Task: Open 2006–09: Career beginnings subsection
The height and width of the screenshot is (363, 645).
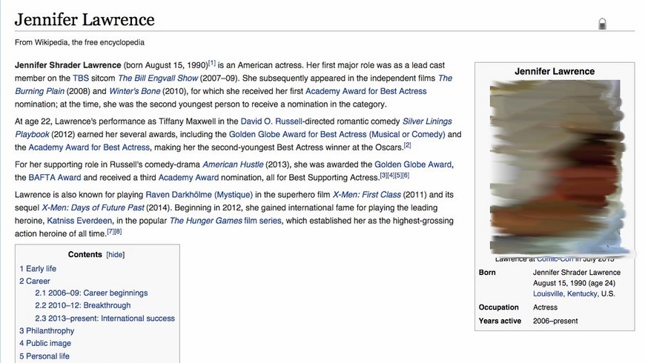Action: (x=91, y=293)
